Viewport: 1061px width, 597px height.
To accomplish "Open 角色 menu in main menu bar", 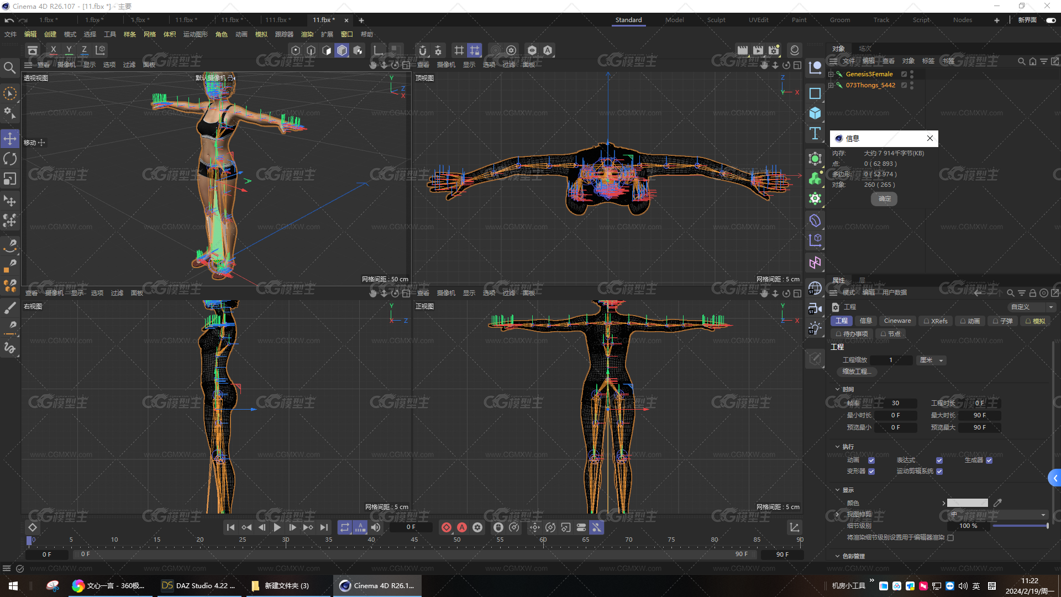I will pyautogui.click(x=221, y=34).
